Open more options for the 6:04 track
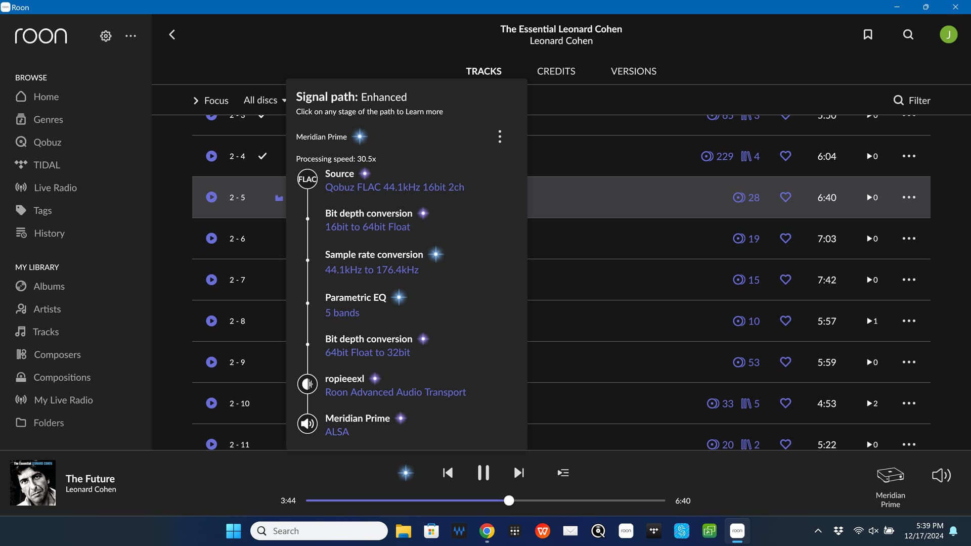This screenshot has width=971, height=546. (909, 156)
